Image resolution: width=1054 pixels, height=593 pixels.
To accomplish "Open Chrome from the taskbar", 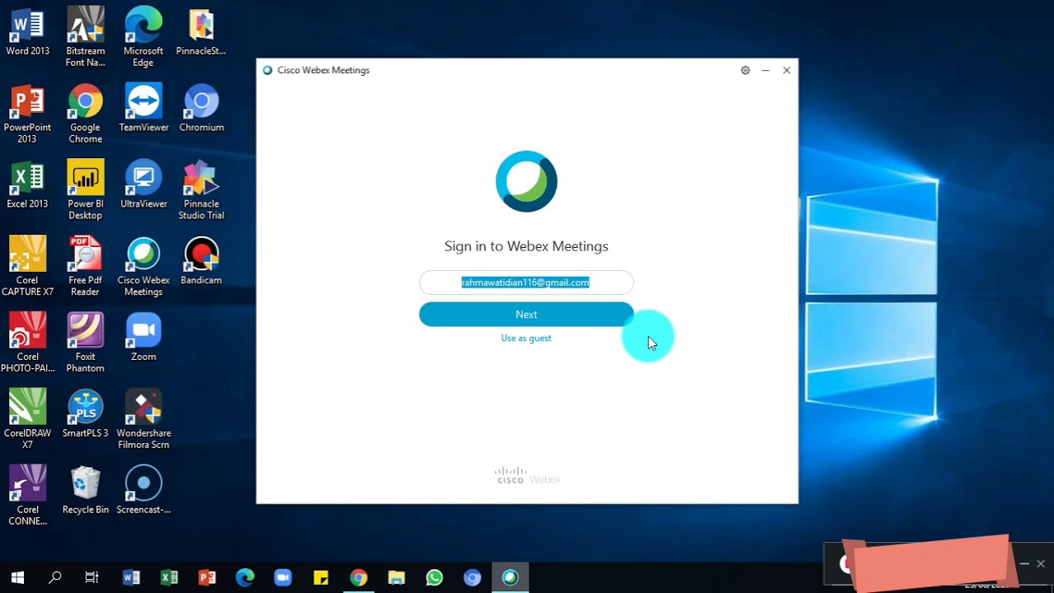I will (x=358, y=577).
